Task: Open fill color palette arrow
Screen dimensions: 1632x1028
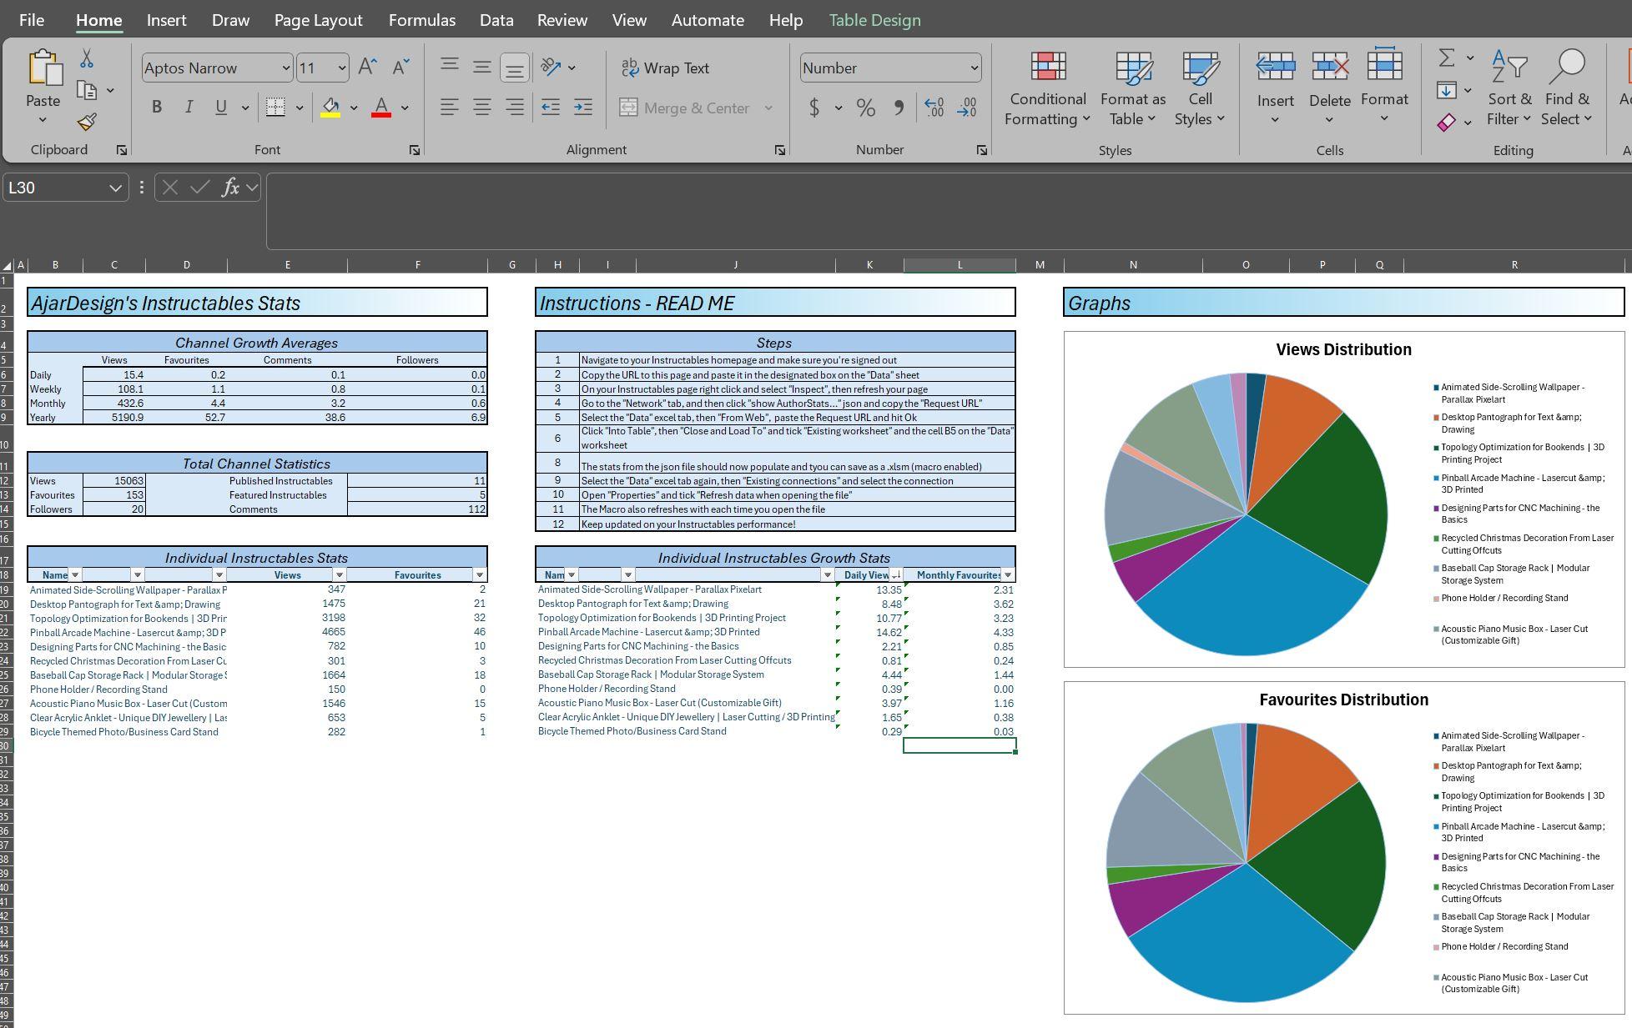Action: (354, 108)
